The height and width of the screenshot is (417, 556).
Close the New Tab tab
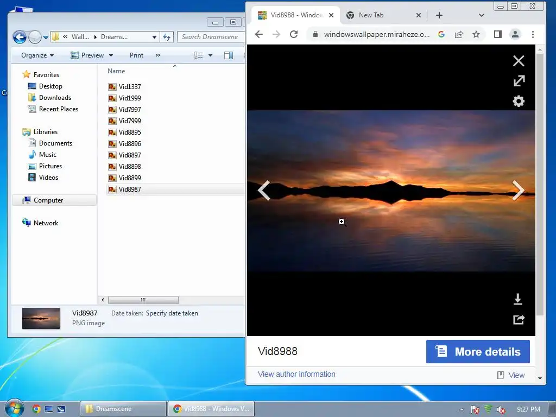(419, 15)
